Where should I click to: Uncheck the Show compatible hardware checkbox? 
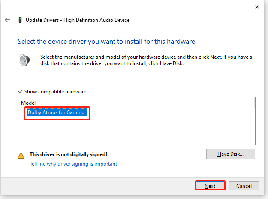pyautogui.click(x=20, y=92)
